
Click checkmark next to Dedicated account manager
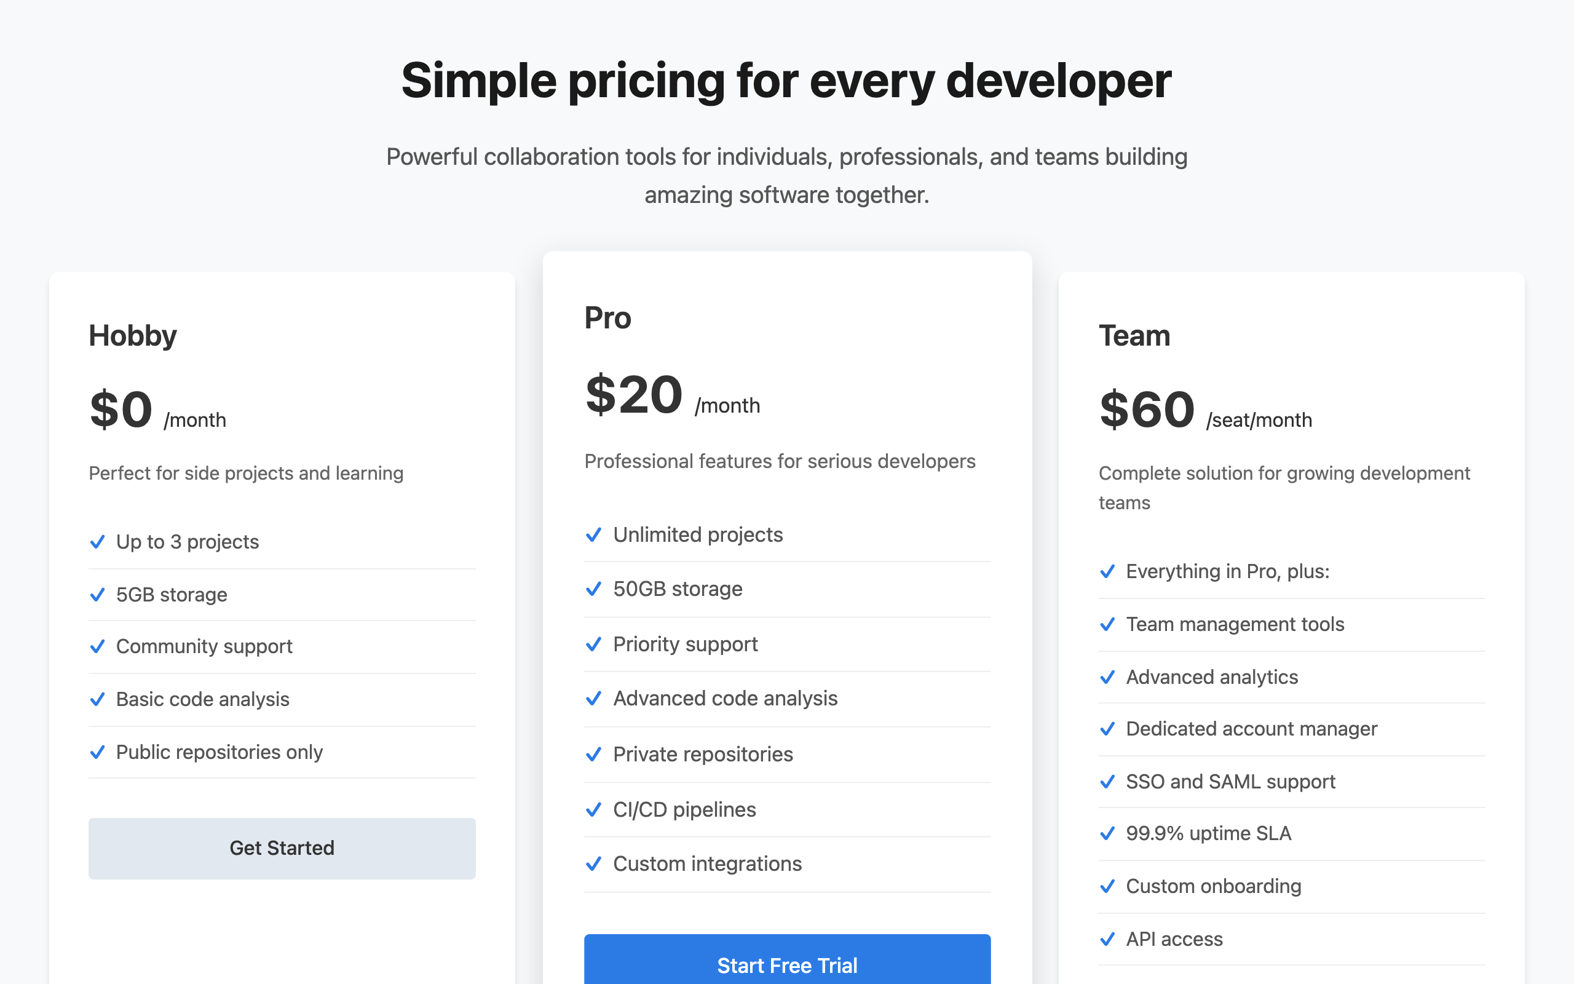(1107, 729)
